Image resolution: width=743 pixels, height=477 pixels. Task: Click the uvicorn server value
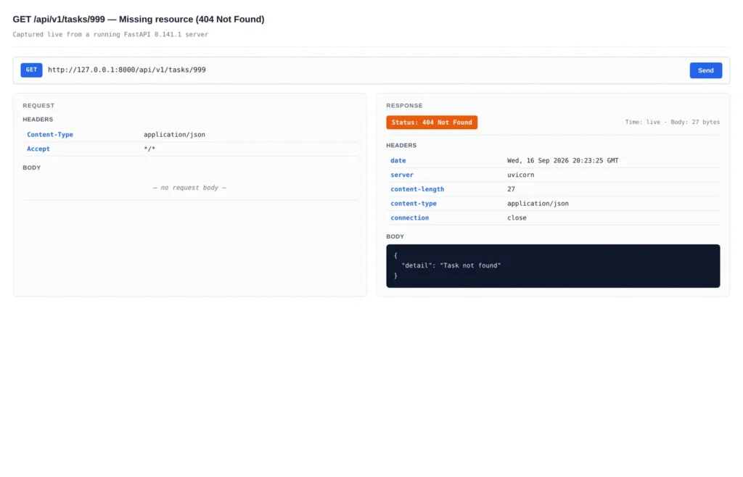click(x=520, y=175)
